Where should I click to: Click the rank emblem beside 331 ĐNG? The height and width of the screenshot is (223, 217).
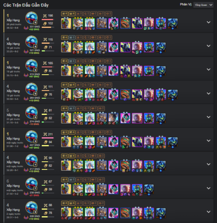click(x=26, y=28)
